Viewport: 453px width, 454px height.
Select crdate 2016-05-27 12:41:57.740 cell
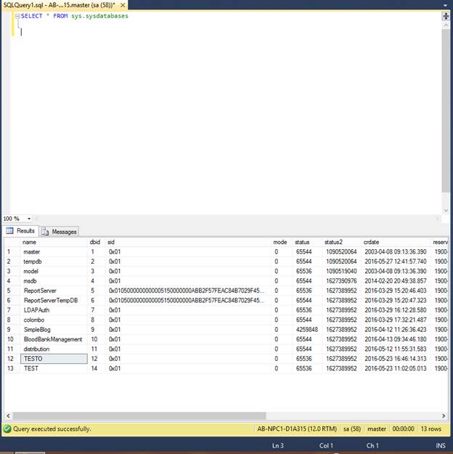[x=396, y=262]
